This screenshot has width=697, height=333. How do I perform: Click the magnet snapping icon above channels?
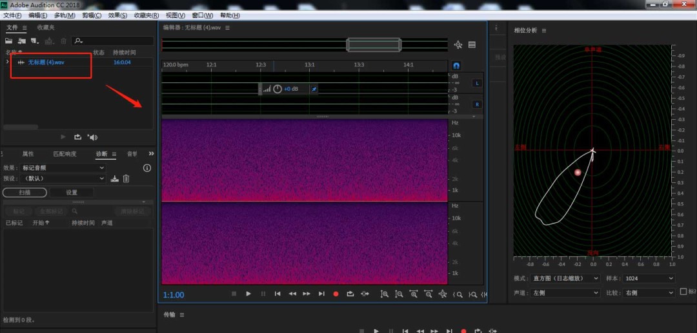[x=456, y=65]
